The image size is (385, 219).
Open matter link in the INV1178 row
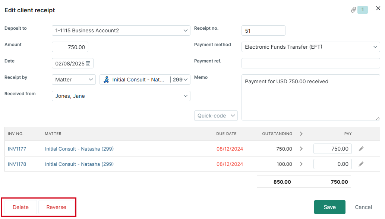79,164
